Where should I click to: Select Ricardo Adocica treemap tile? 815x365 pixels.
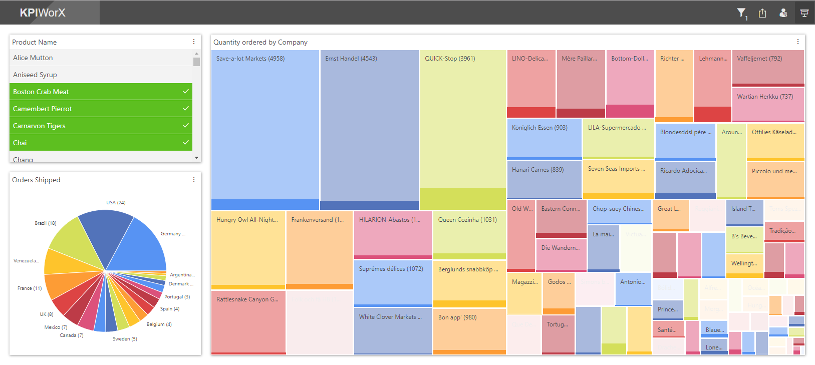tap(686, 180)
